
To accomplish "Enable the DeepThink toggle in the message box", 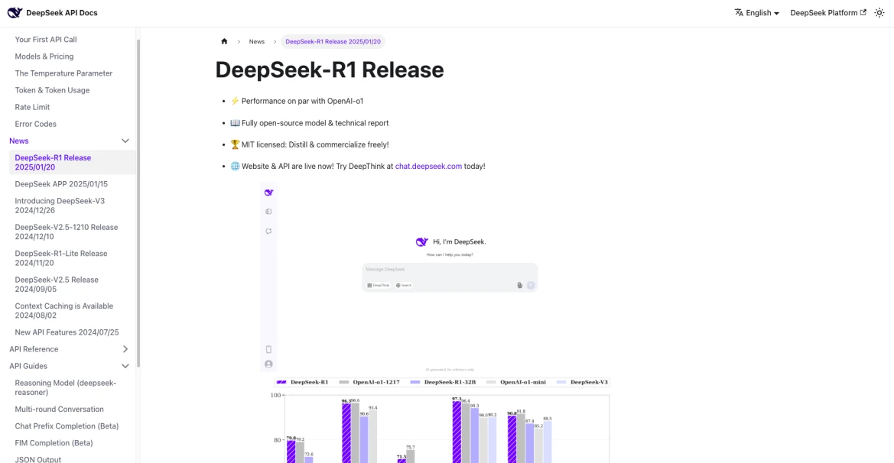I will click(377, 285).
